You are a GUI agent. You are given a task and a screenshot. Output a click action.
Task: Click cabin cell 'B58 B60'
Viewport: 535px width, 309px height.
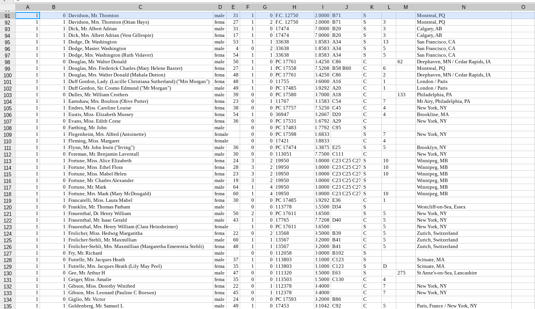click(347, 68)
